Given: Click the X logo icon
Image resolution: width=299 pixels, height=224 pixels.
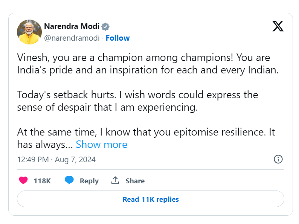Looking at the screenshot, I should [278, 26].
